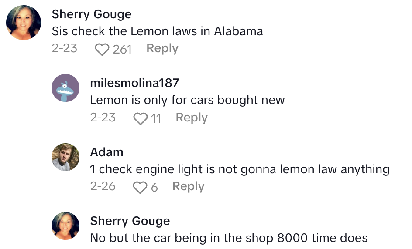
Task: Select the 261 likes count
Action: tap(122, 49)
